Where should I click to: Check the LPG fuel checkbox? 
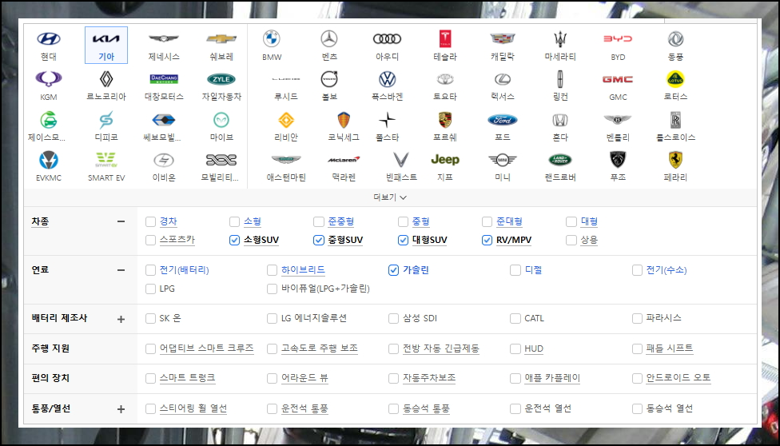[x=150, y=289]
